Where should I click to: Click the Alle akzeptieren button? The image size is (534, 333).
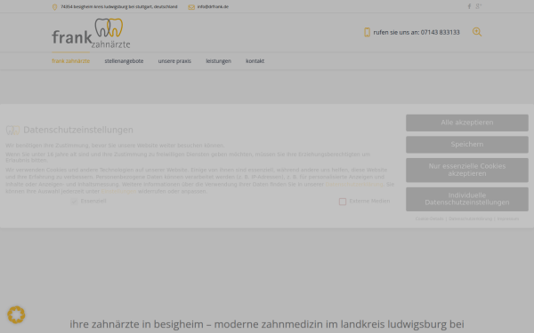(467, 123)
